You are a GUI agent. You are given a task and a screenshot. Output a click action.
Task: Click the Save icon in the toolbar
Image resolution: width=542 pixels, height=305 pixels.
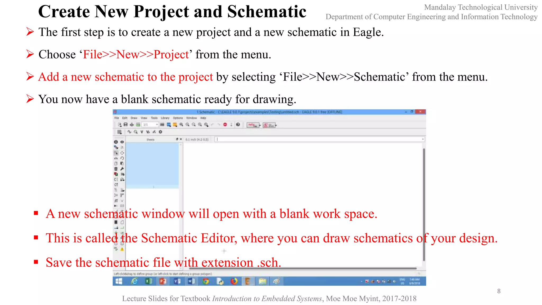point(126,124)
